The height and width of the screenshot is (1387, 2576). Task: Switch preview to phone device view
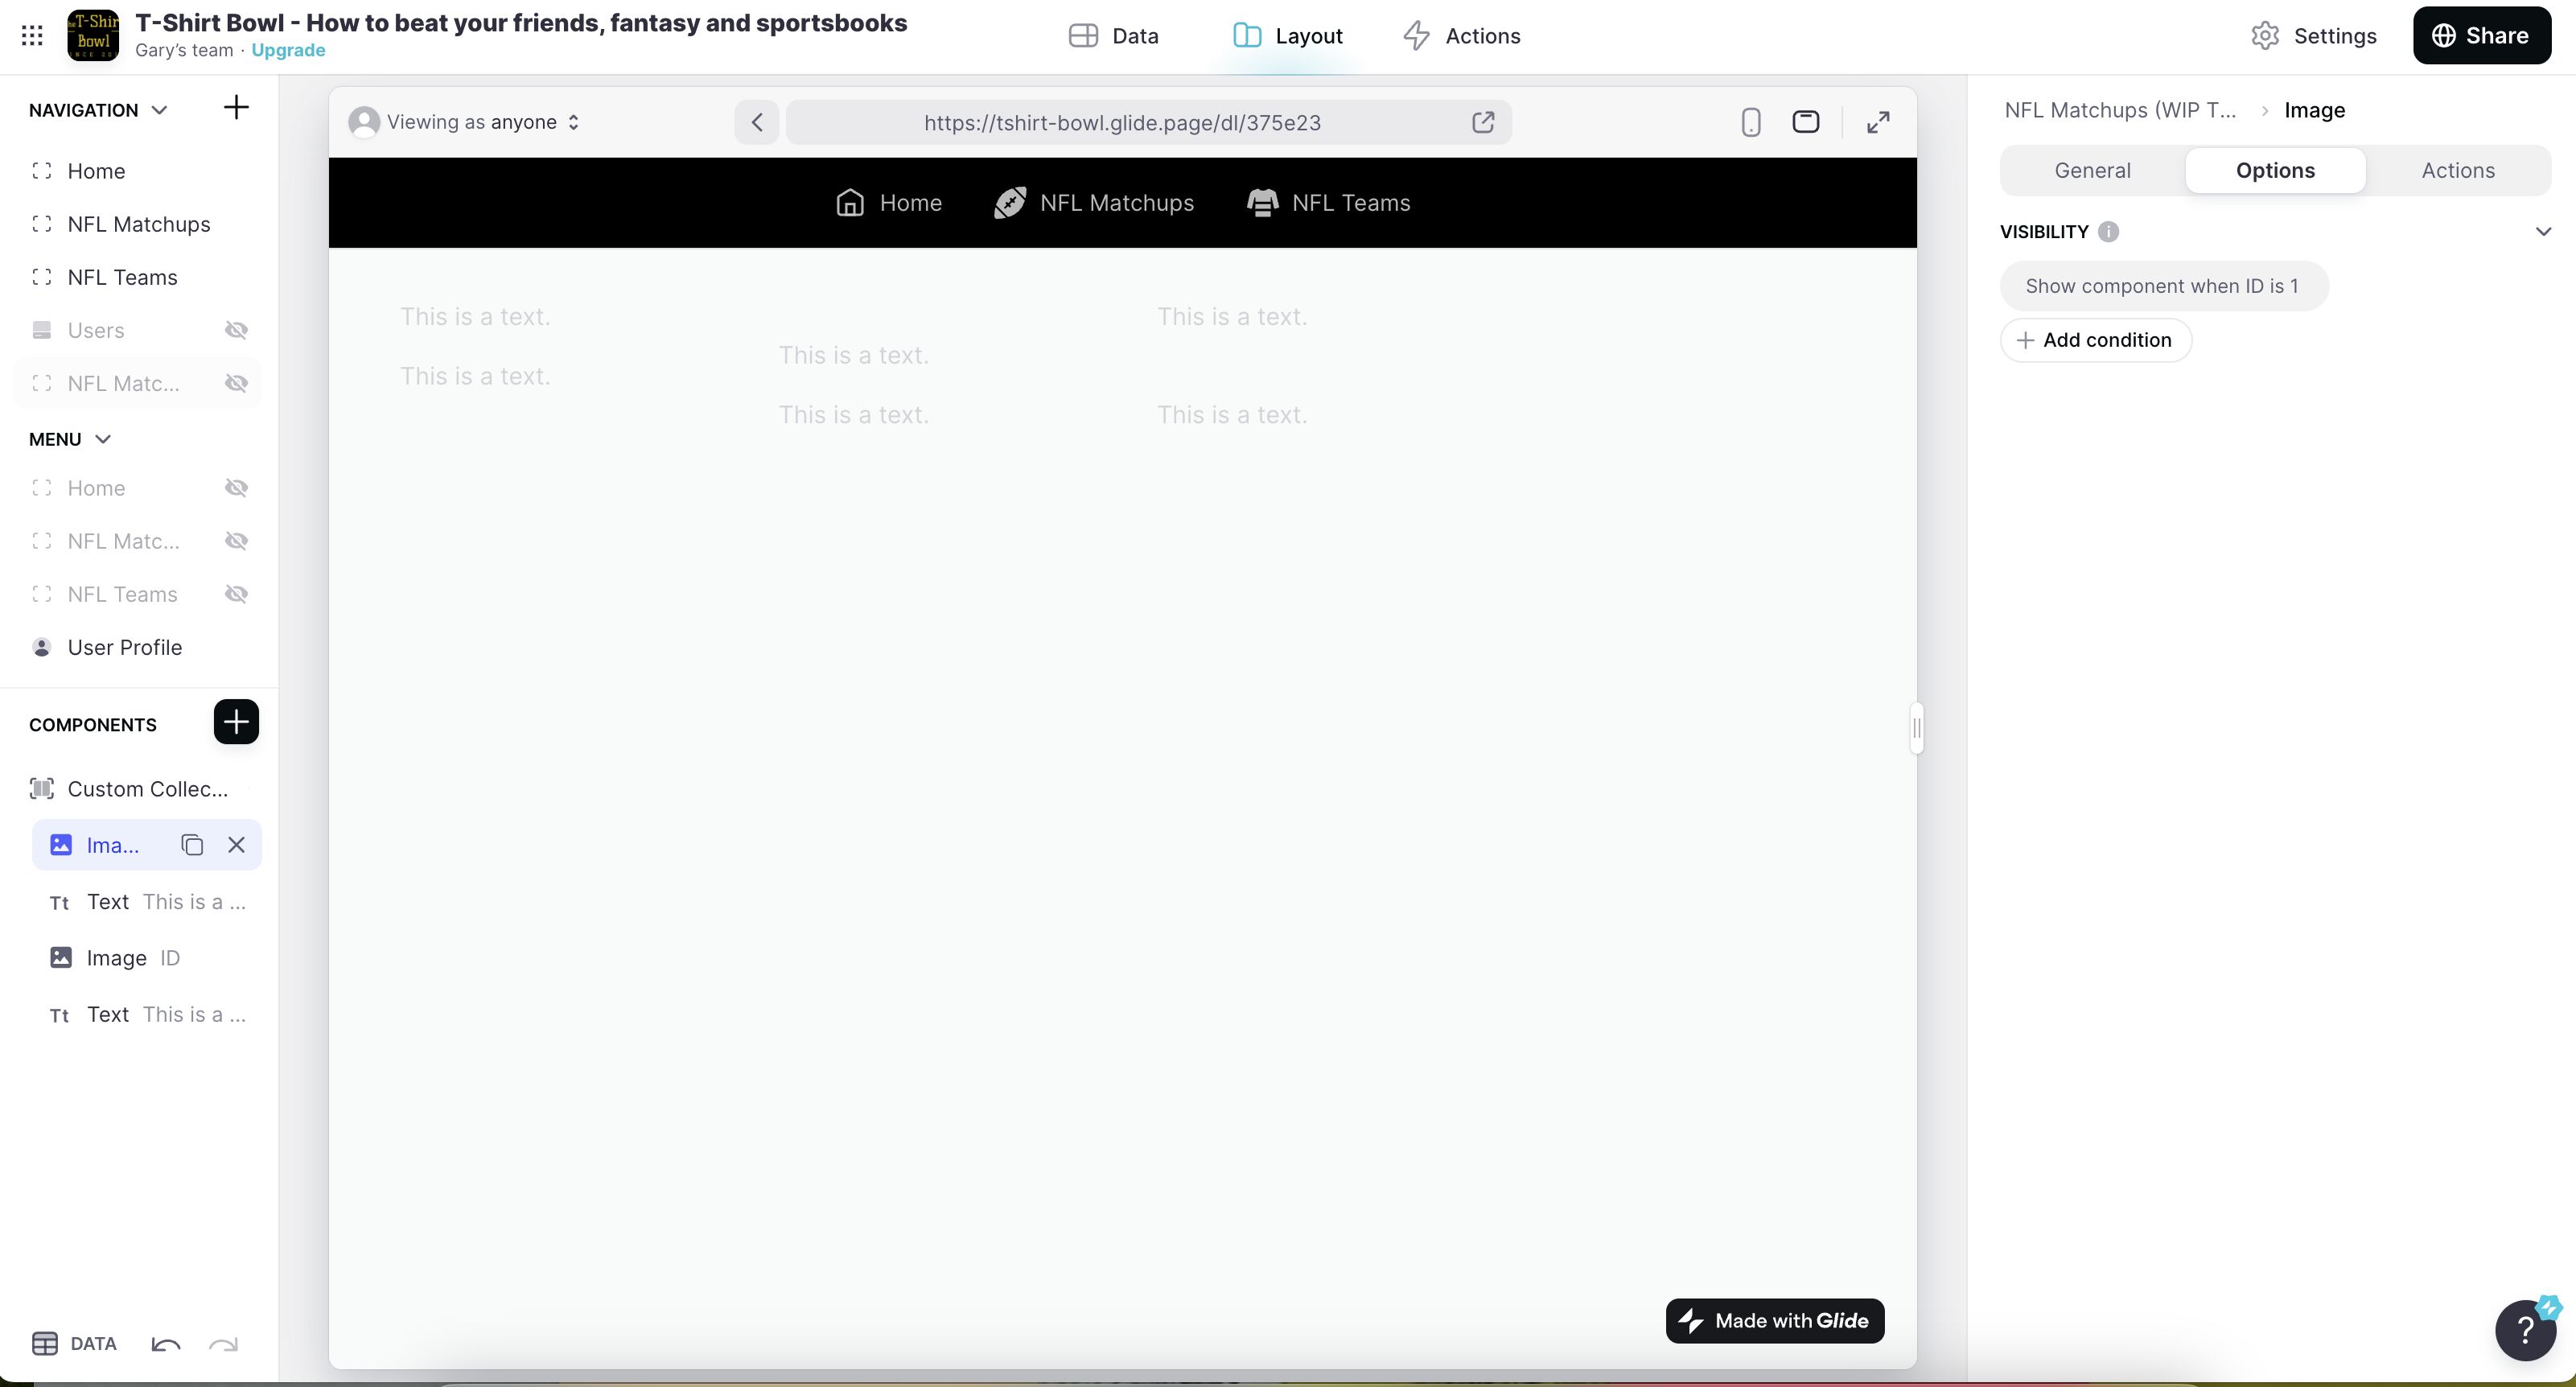1750,122
